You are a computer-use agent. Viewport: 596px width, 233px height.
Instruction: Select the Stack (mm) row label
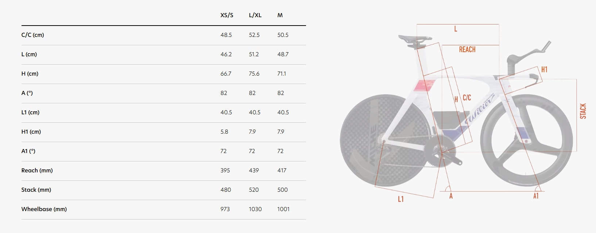click(x=36, y=190)
